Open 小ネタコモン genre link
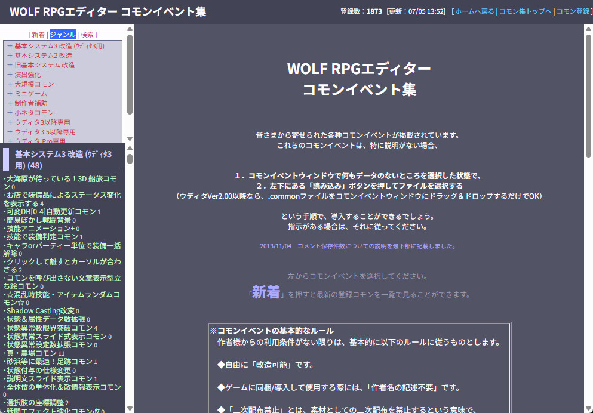This screenshot has height=413, width=593. pyautogui.click(x=34, y=113)
